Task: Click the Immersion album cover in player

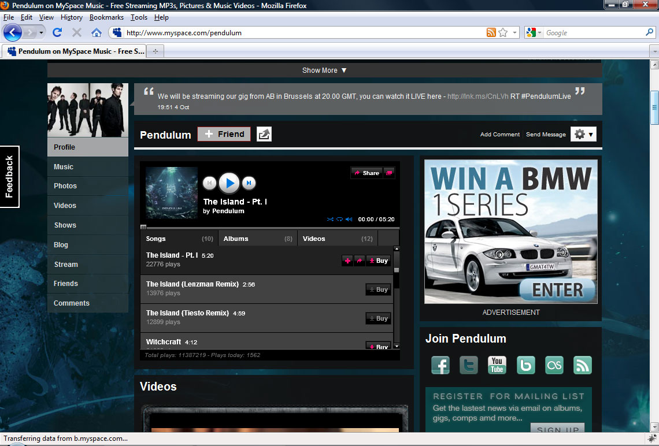Action: 172,193
